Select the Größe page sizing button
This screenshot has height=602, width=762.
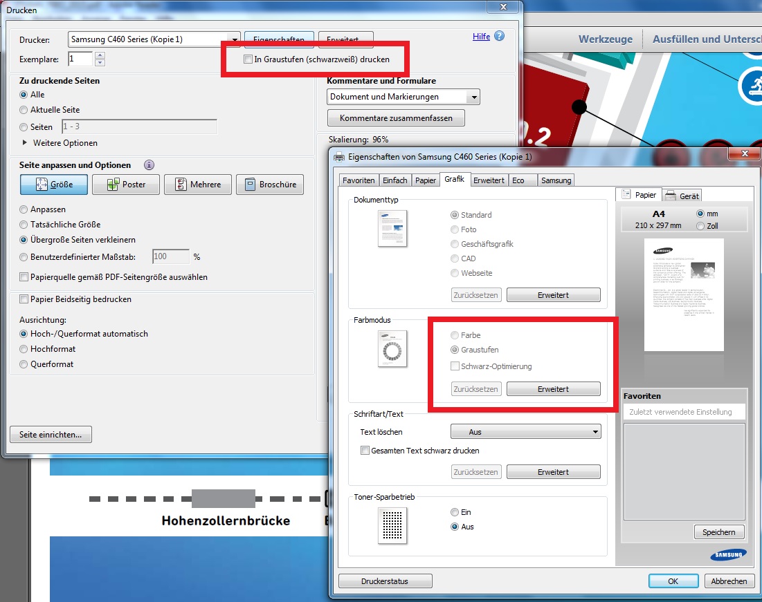(x=54, y=185)
